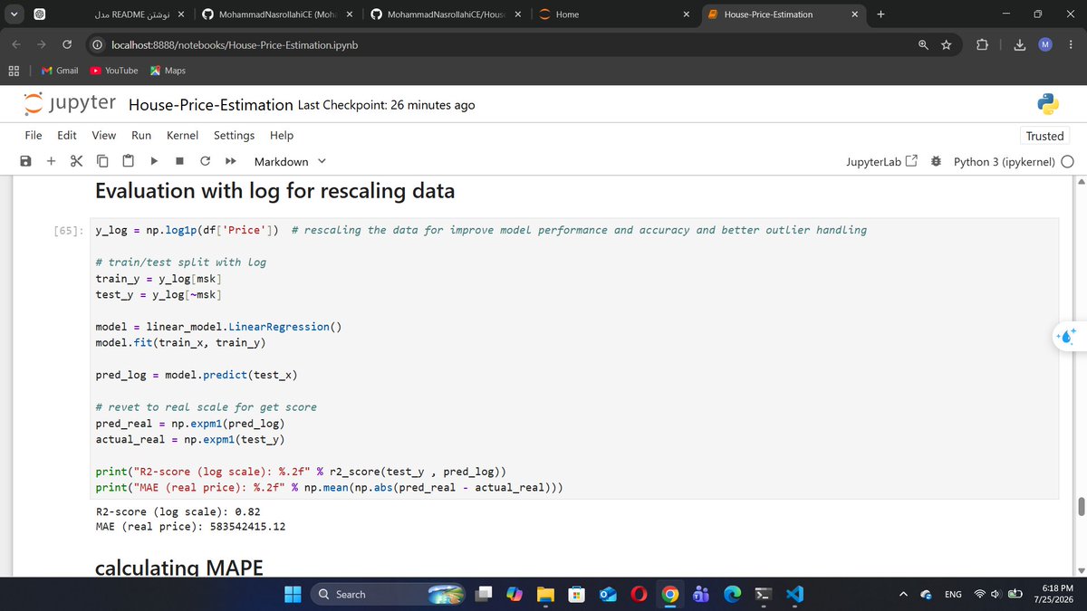Copy the selected cell icon

102,161
